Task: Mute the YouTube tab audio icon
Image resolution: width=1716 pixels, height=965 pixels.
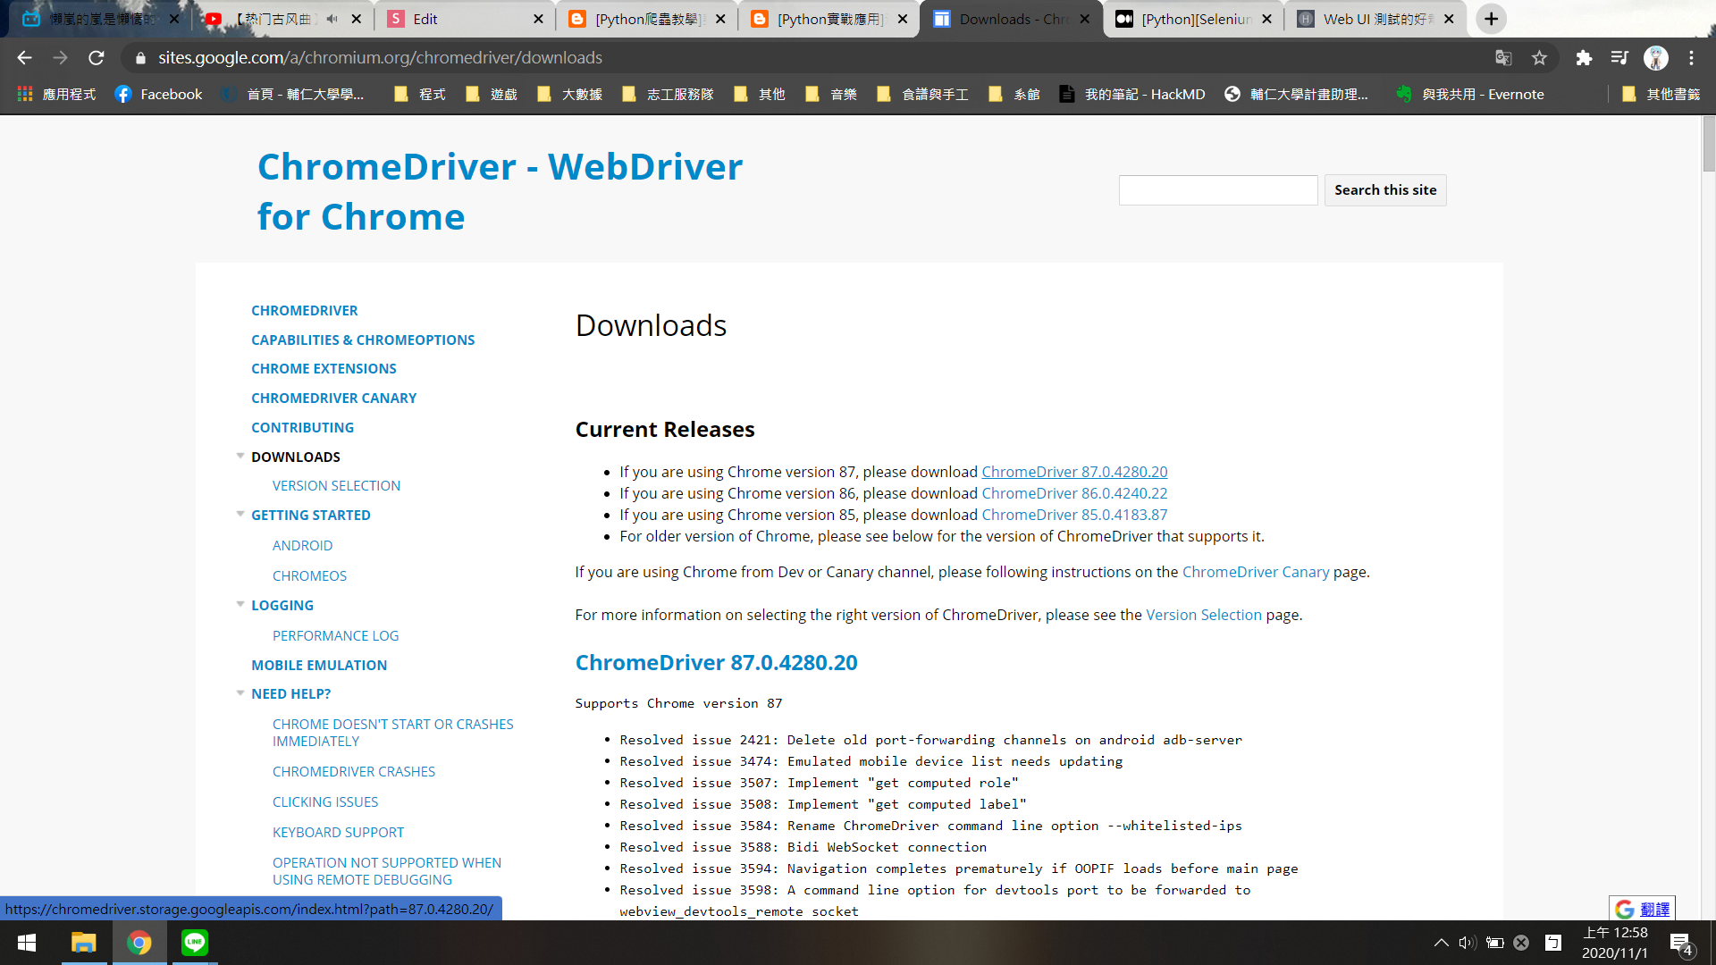Action: click(x=332, y=19)
